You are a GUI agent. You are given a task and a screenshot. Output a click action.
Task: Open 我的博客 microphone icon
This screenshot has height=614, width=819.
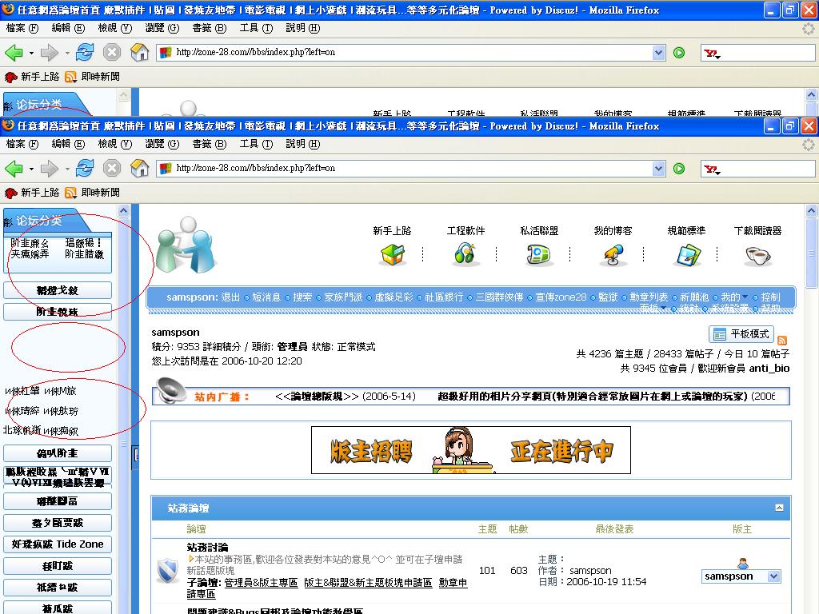[x=613, y=254]
